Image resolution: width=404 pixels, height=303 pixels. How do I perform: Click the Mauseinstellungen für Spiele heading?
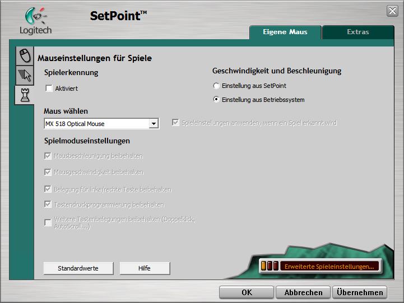[95, 58]
